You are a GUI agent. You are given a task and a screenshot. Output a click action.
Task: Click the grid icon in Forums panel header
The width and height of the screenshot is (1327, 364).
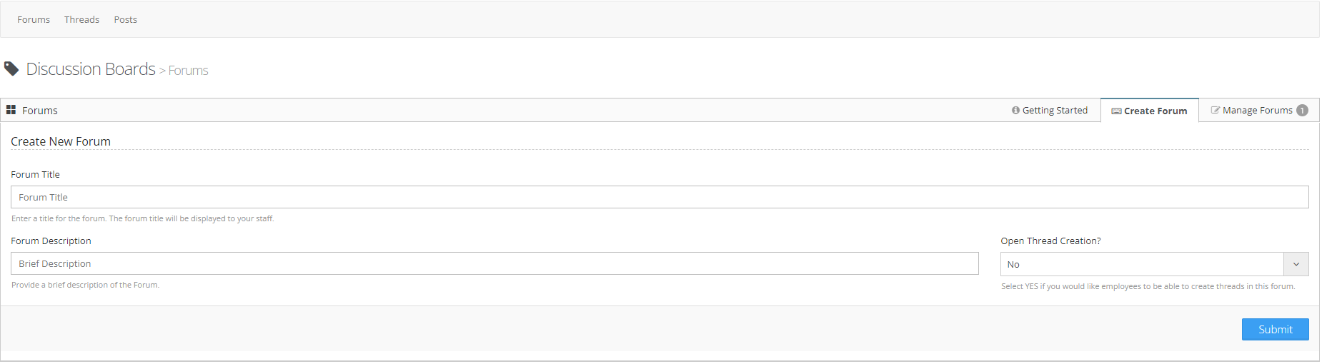[x=11, y=110]
